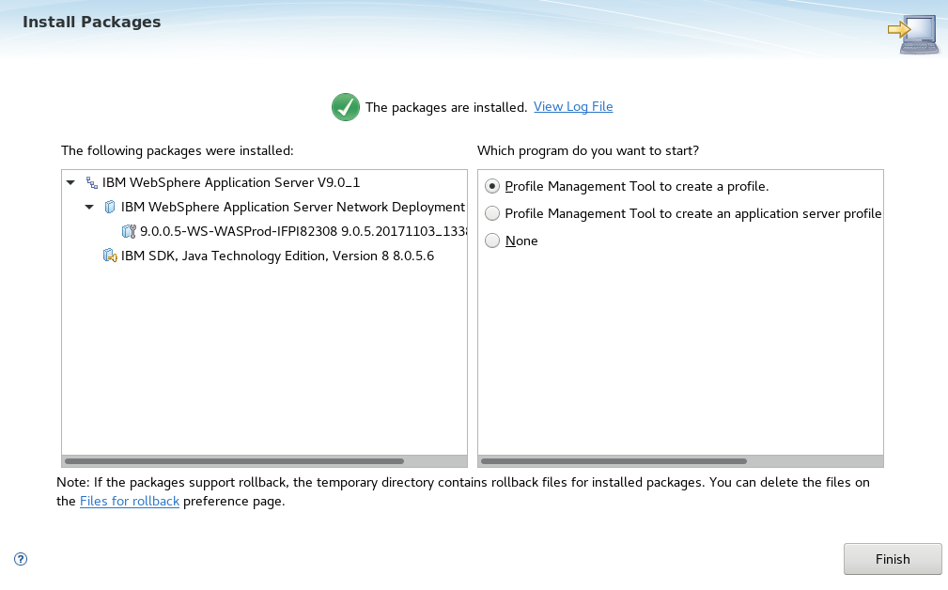
Task: Click the IBM SDK Java package icon
Action: (x=109, y=256)
